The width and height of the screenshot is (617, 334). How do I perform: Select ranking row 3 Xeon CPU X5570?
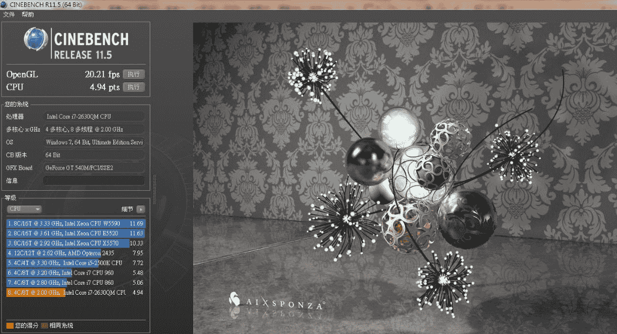(x=76, y=243)
